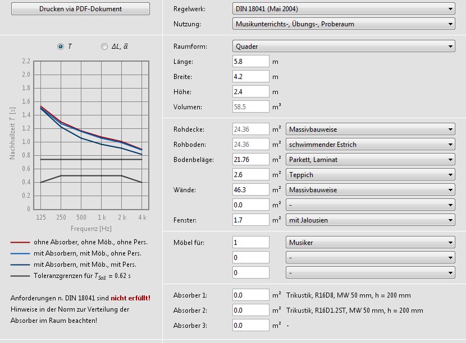Screen dimensions: 466x343
Task: Click 'Trikustik, R16D1.2ST, MW 50 mm' absorber text
Action: (354, 310)
